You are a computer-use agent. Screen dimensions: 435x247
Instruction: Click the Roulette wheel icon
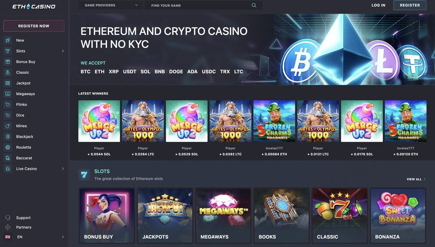click(8, 147)
